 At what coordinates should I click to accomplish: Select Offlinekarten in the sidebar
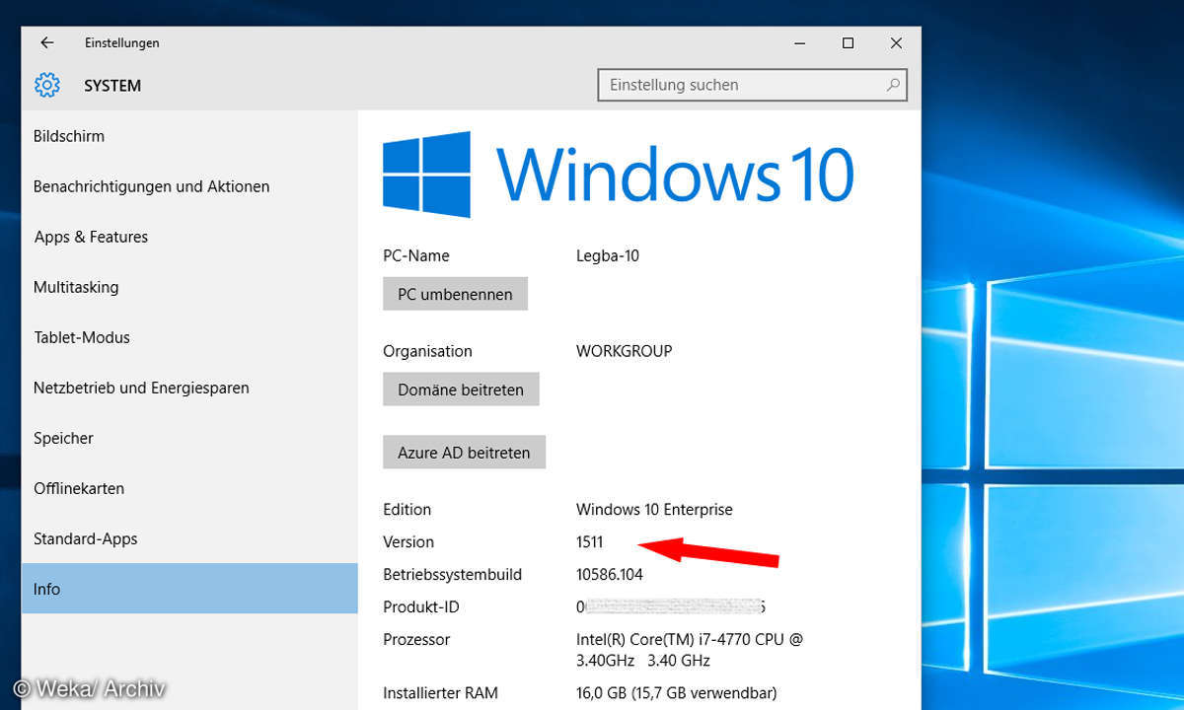pyautogui.click(x=189, y=488)
